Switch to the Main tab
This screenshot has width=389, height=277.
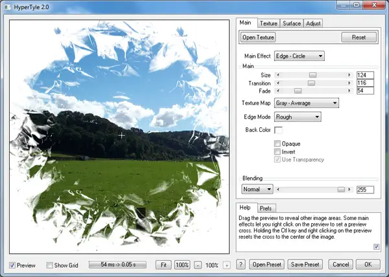[x=245, y=23]
